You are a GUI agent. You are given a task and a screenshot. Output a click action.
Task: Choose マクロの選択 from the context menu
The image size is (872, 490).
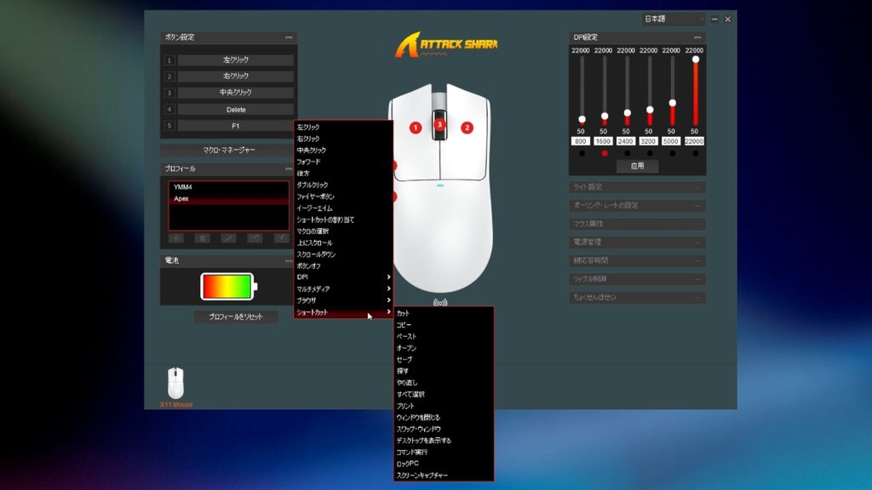click(x=343, y=231)
